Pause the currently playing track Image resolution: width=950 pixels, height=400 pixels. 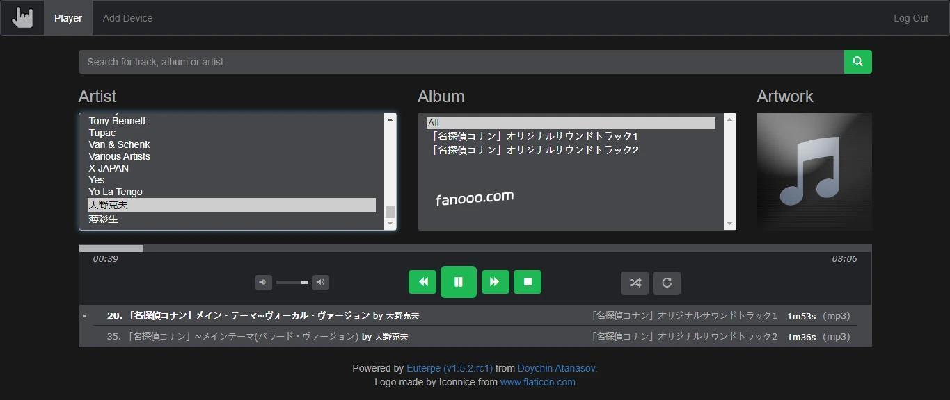click(459, 282)
